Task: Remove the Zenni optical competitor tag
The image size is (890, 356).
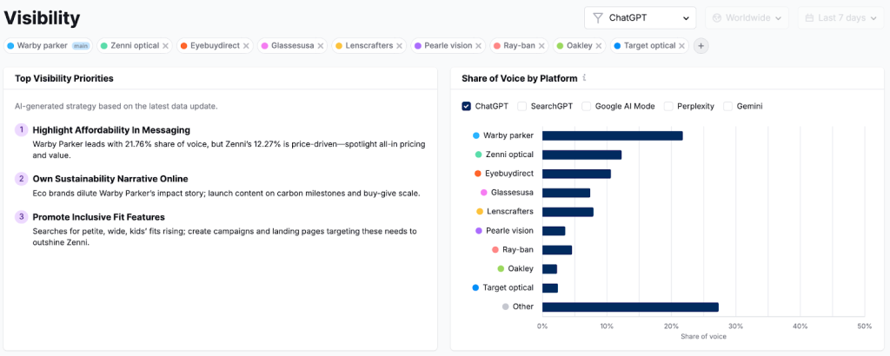Action: click(165, 46)
